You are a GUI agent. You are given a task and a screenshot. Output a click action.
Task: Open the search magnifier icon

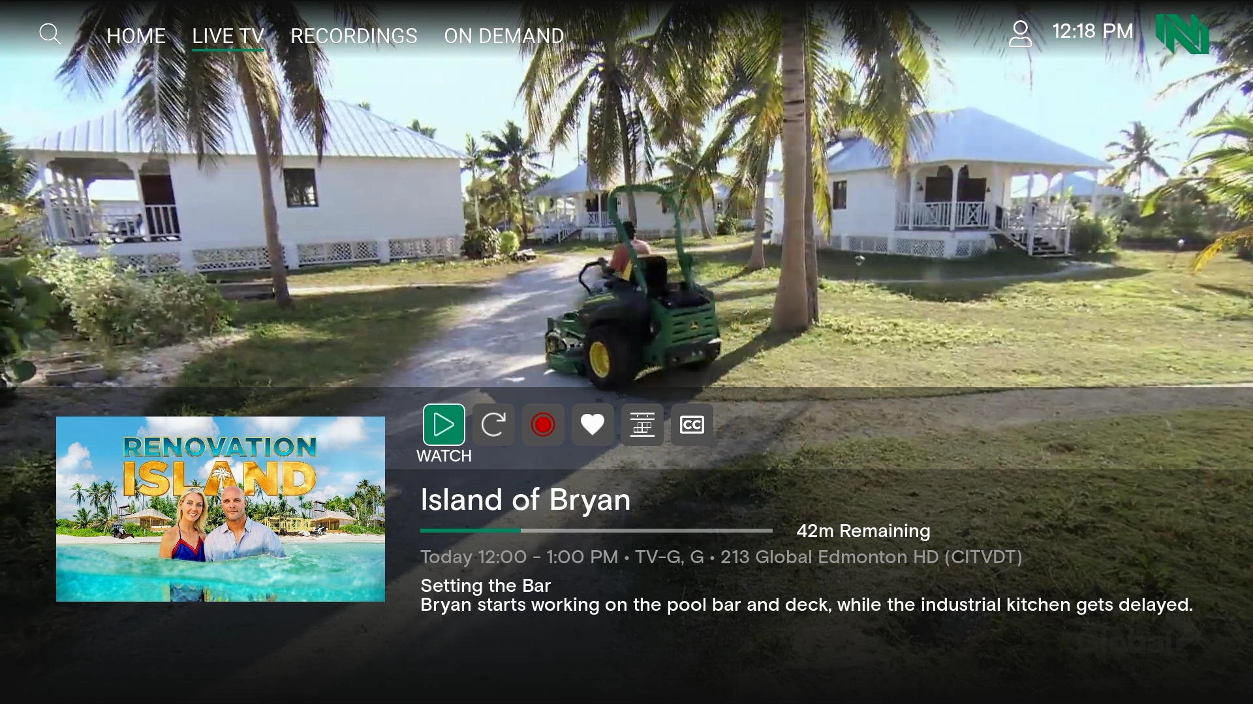tap(50, 34)
